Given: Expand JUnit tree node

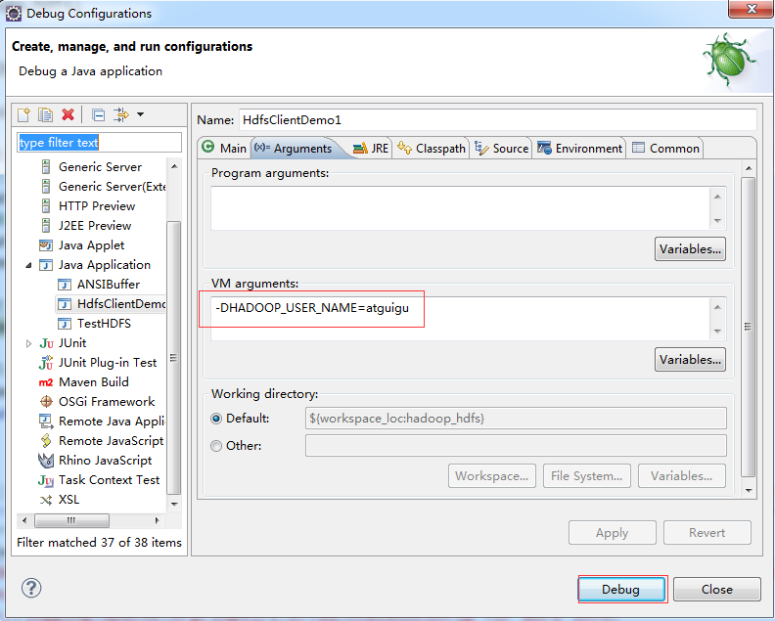Looking at the screenshot, I should coord(28,343).
